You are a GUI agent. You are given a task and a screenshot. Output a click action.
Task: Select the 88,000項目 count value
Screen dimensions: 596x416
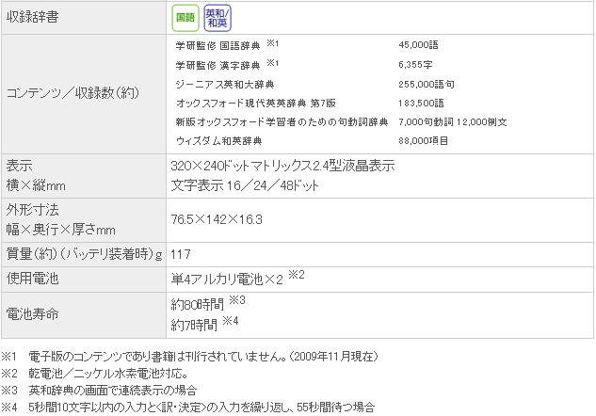coord(424,141)
